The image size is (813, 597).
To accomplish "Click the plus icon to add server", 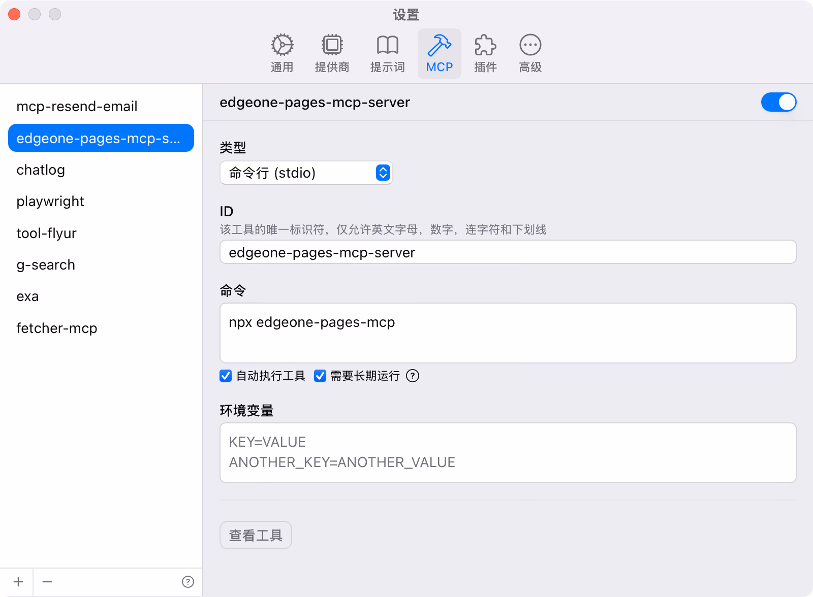I will 18,582.
